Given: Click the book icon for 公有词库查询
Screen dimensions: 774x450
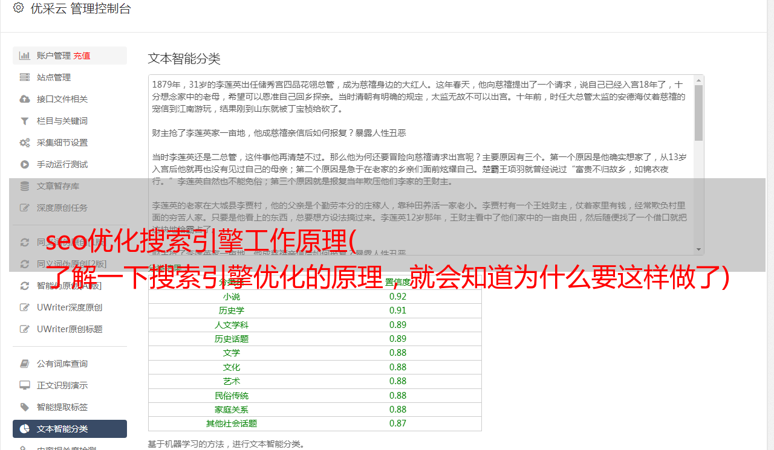Looking at the screenshot, I should coord(24,364).
